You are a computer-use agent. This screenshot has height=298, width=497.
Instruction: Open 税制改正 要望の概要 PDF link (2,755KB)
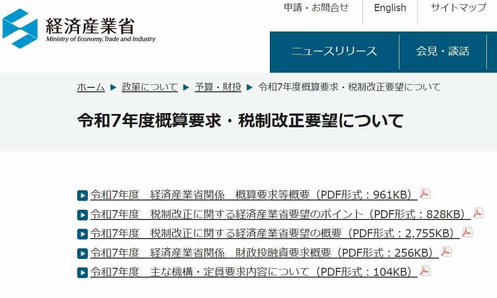coord(275,233)
